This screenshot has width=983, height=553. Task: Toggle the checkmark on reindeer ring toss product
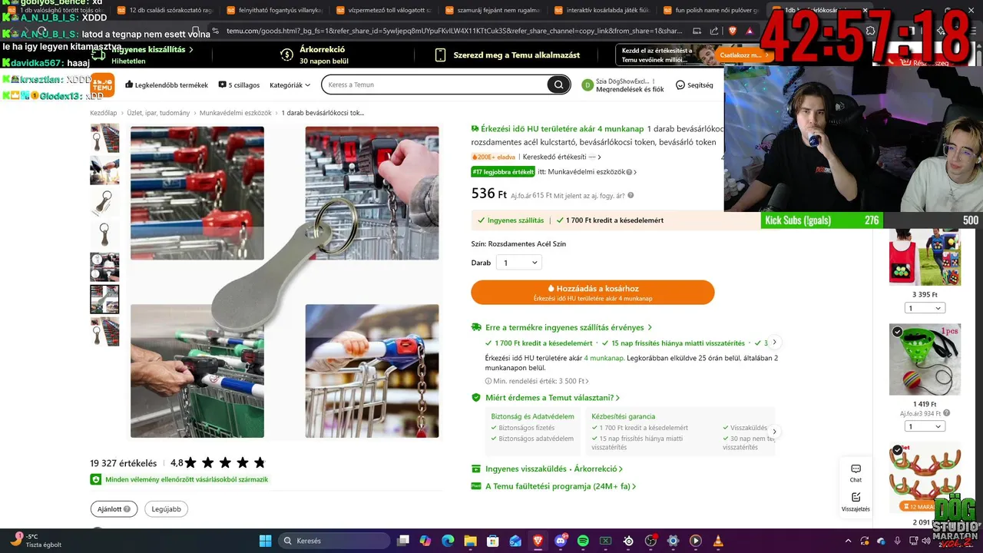tap(897, 450)
